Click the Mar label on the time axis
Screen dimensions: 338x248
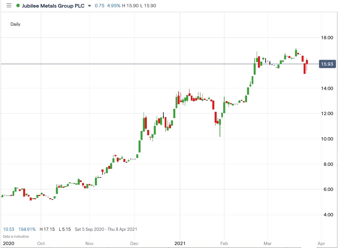coord(267,243)
